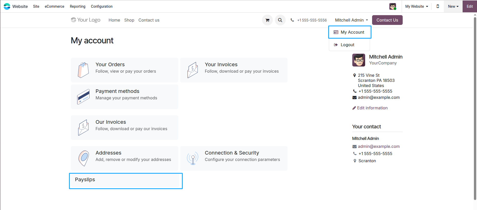This screenshot has width=477, height=210.
Task: Open the shopping cart icon
Action: click(x=267, y=20)
